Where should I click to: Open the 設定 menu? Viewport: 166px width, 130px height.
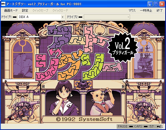click(x=25, y=11)
